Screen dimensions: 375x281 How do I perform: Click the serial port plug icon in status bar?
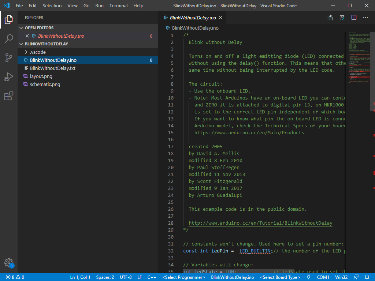[x=308, y=277]
